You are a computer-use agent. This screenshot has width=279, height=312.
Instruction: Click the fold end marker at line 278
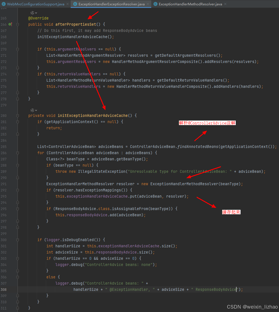coord(18,99)
